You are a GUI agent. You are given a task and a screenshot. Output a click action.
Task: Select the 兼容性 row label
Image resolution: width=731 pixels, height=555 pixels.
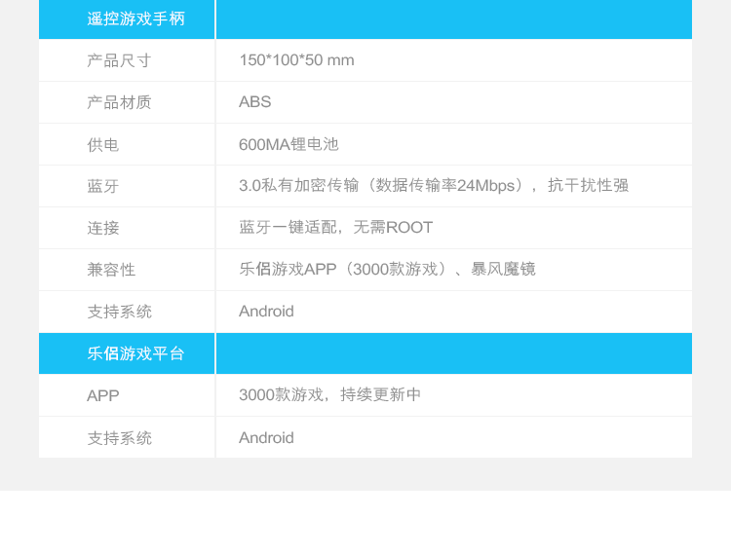click(x=111, y=270)
